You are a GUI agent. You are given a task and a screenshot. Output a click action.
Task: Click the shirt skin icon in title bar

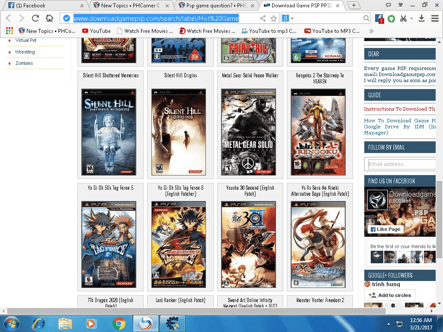click(400, 5)
